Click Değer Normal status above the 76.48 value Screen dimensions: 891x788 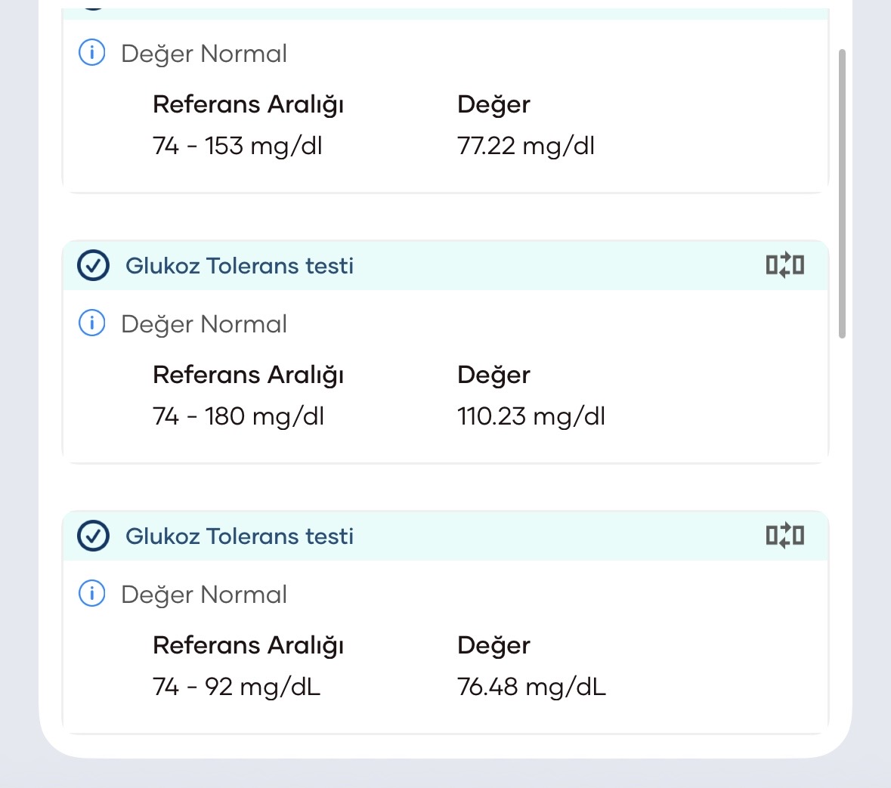pyautogui.click(x=204, y=595)
